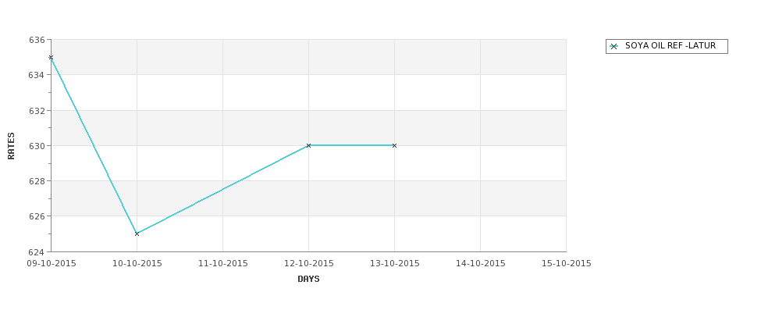Select the lowest data point at 10-10-2015
Image resolution: width=761 pixels, height=335 pixels.
(137, 233)
